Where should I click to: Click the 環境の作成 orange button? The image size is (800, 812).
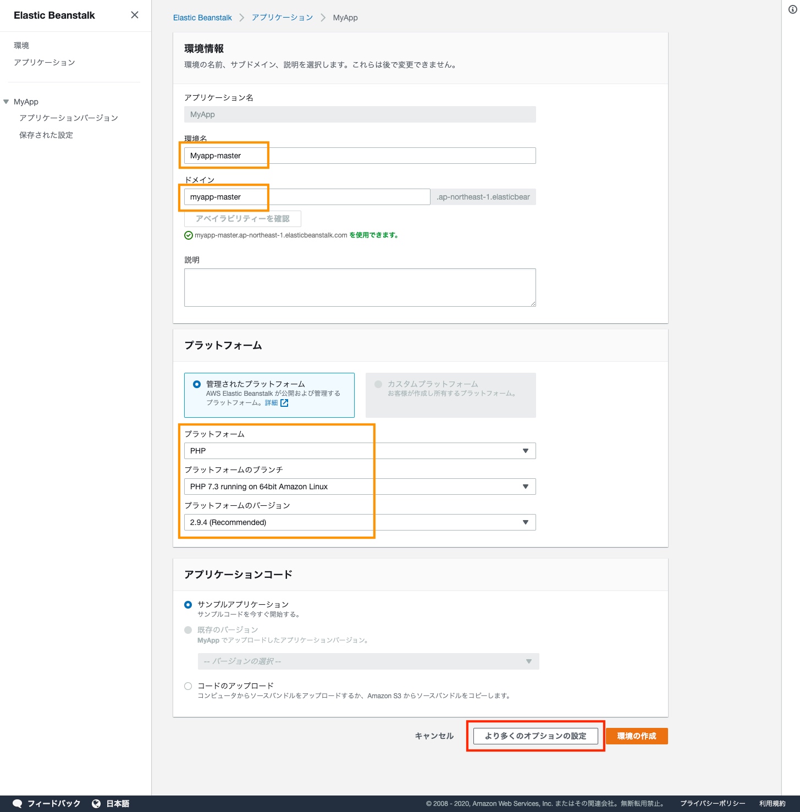(636, 736)
